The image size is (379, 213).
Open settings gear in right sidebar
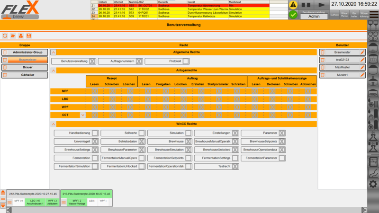pyautogui.click(x=373, y=183)
